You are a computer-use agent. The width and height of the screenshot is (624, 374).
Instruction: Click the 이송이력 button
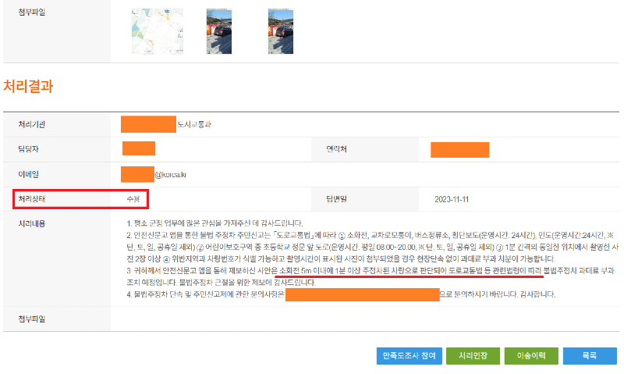531,356
